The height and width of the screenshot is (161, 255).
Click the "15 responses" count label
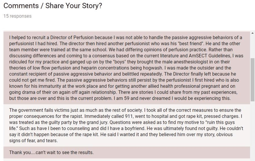click(17, 16)
